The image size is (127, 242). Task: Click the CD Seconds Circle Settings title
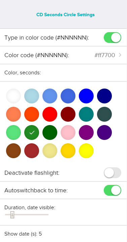point(65,15)
